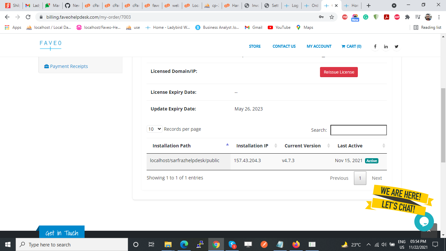
Task: Open the live chat bubble icon
Action: [424, 222]
